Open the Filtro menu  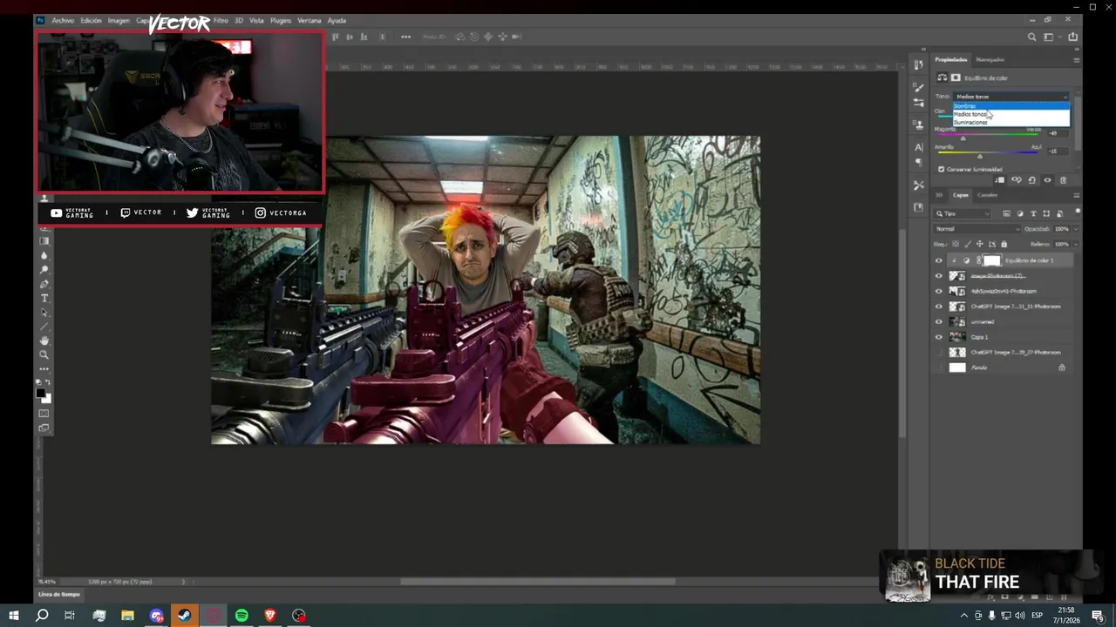pyautogui.click(x=221, y=20)
